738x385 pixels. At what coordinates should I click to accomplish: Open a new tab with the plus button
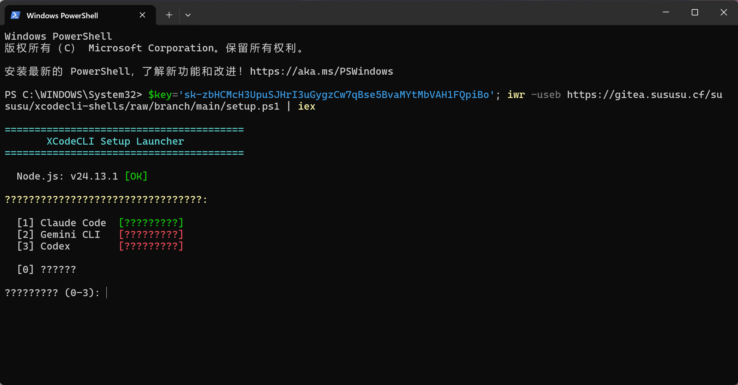pos(169,15)
